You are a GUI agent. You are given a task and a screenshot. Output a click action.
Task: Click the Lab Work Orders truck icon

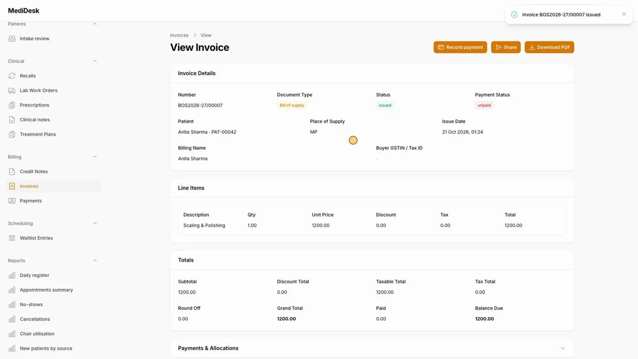[12, 91]
